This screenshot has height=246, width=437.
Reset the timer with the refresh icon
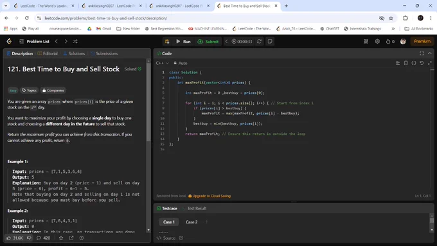tap(259, 42)
